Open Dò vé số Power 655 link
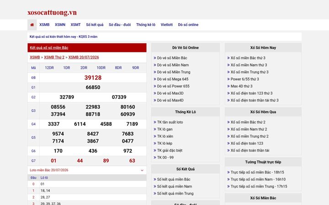 click(173, 86)
